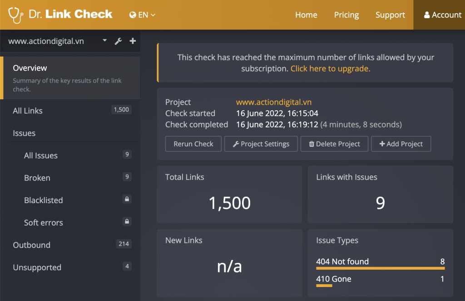Click the 9 badge next to Broken
This screenshot has height=301, width=465.
click(127, 177)
